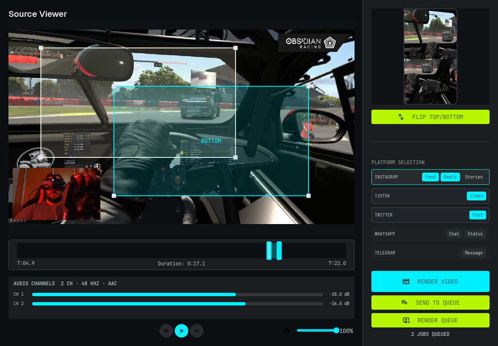Screen dimensions: 498x346
Task: Mute audio with the speaker icon
Action: 286,331
